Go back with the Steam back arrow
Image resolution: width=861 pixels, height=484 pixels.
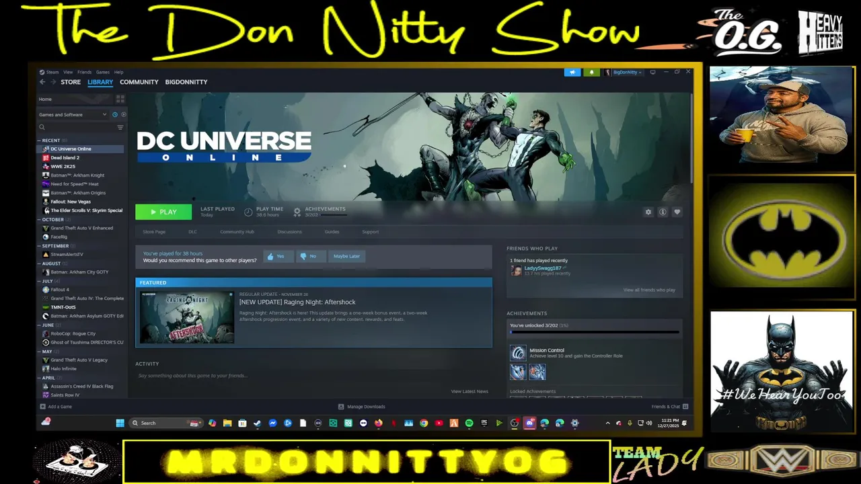(42, 82)
